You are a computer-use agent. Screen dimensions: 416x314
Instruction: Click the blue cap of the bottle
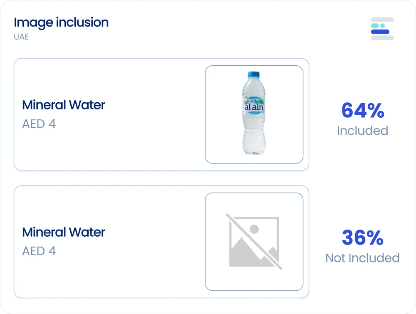[254, 74]
